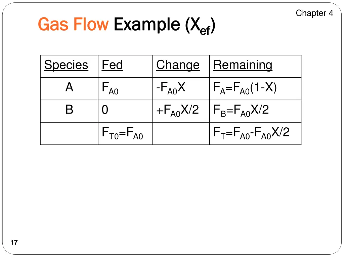
Task: Select the species B cell
Action: coord(69,110)
